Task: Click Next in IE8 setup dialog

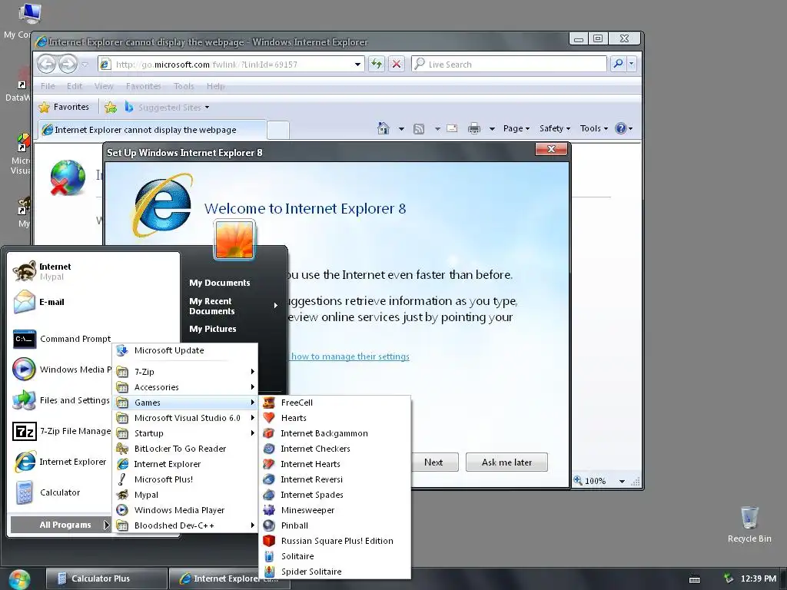Action: pos(433,462)
